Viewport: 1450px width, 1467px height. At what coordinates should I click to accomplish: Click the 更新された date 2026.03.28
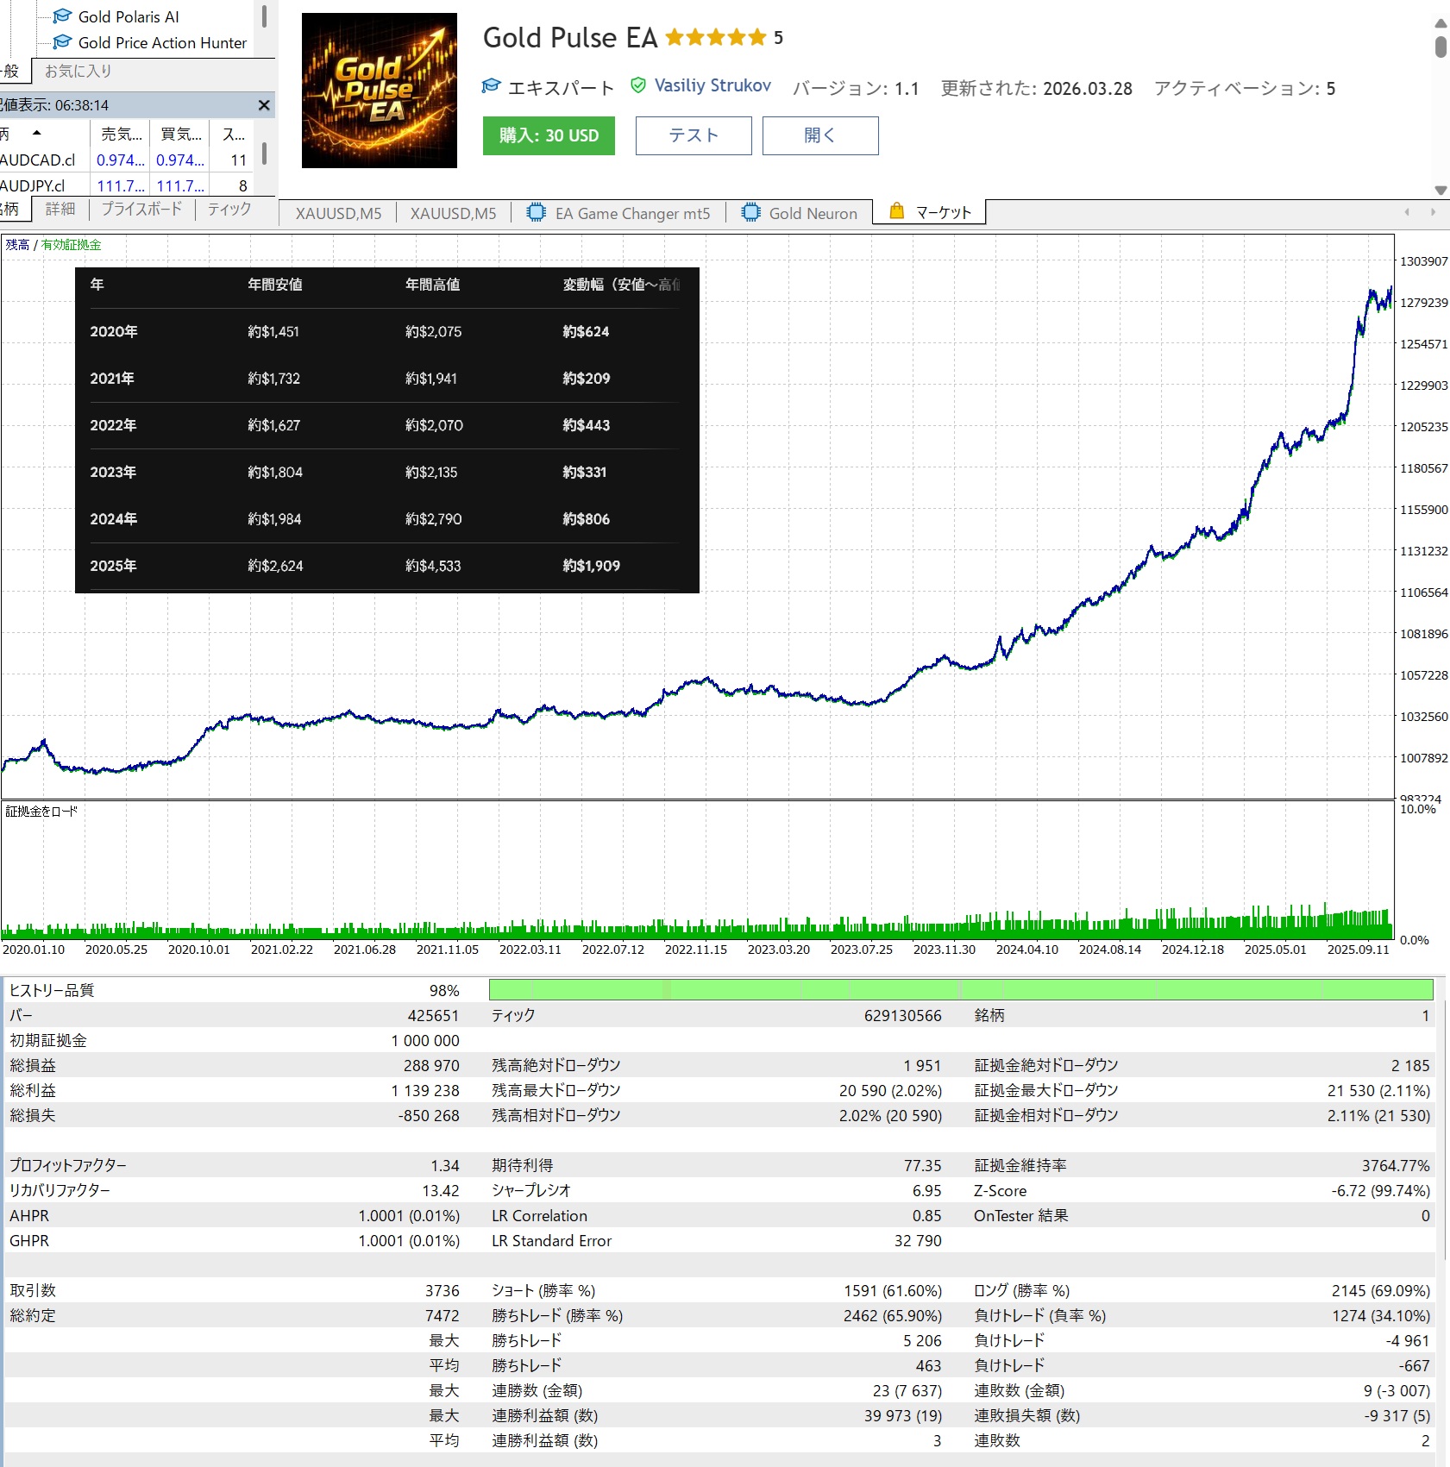coord(1088,88)
